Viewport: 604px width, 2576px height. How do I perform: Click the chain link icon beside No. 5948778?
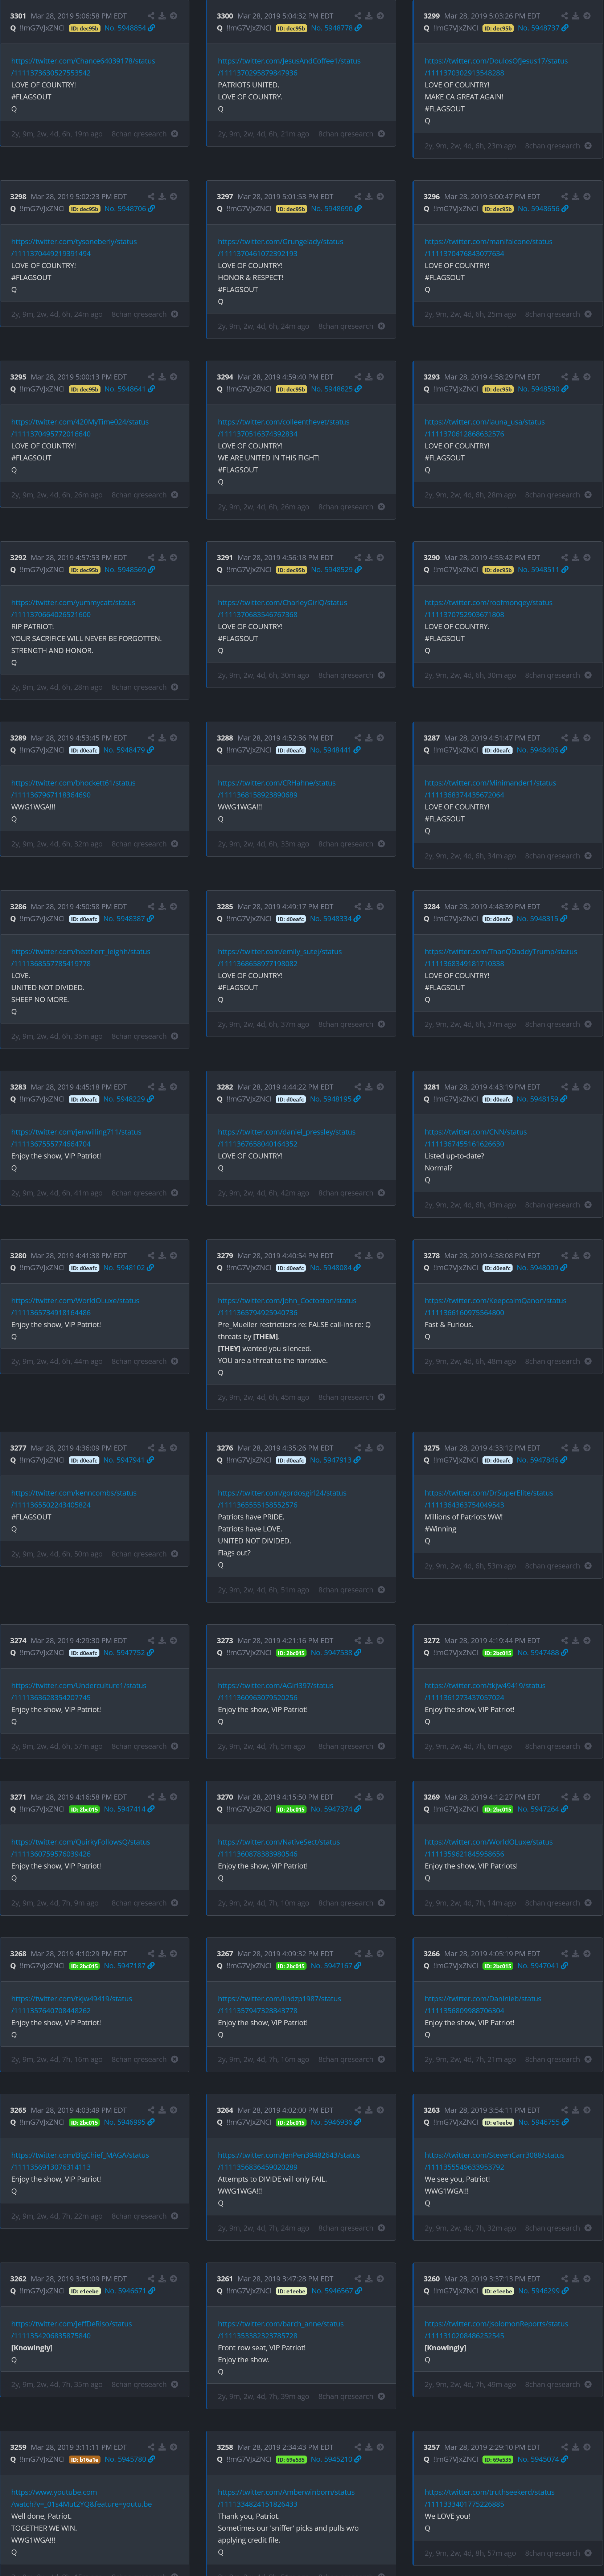pyautogui.click(x=358, y=28)
